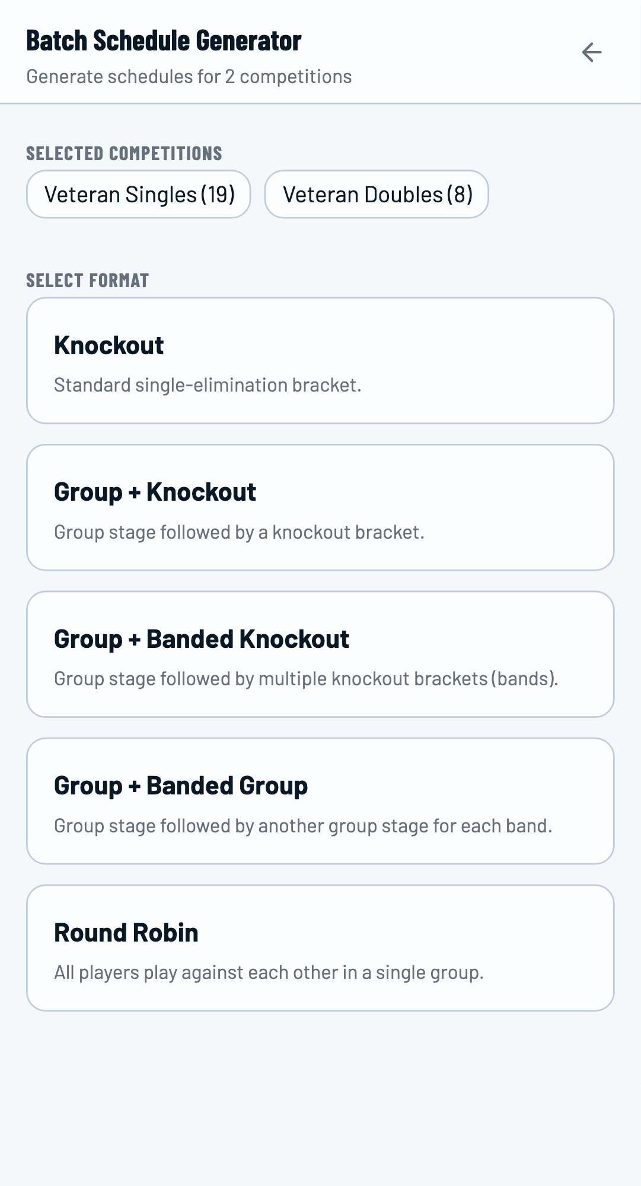Click the SELECTED COMPETITIONS section header

[x=123, y=154]
